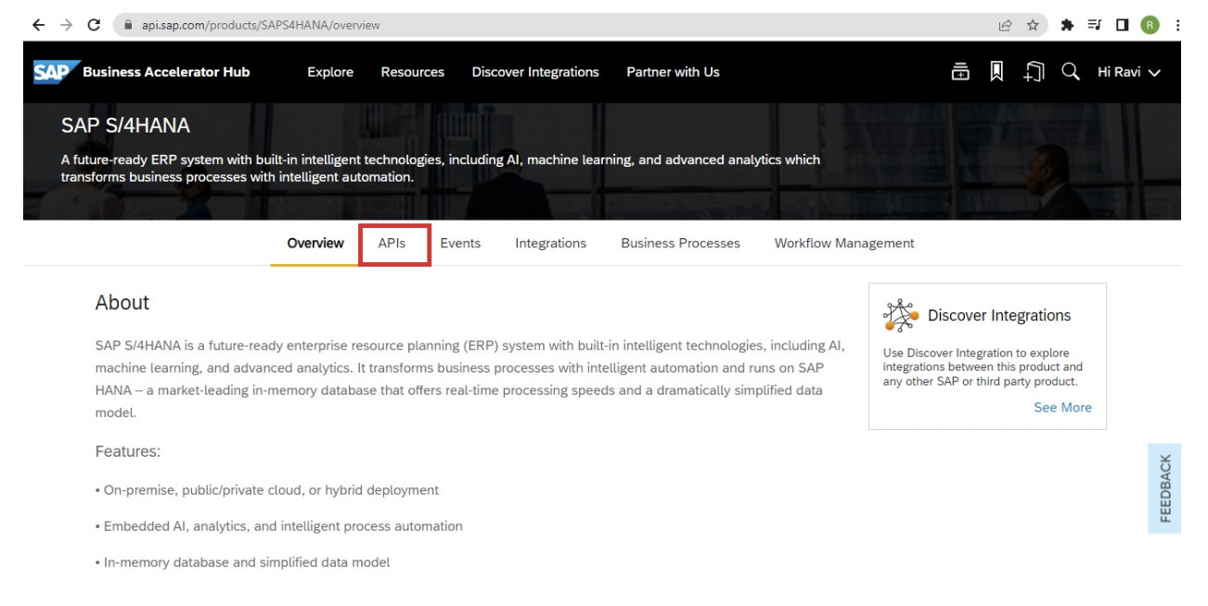Open the trial systems icon in header
Screen dimensions: 1208x606
click(960, 72)
